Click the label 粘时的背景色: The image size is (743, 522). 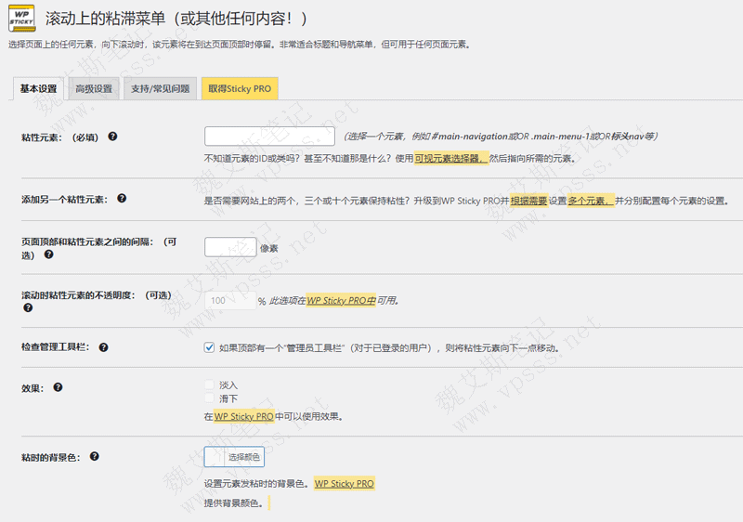coord(51,458)
